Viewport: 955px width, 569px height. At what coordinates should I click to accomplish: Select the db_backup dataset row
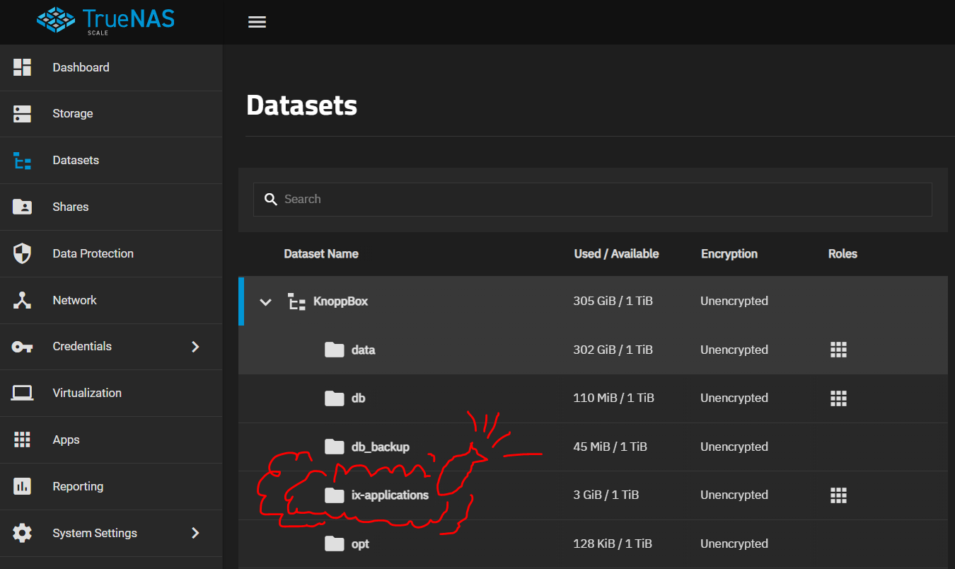coord(593,447)
